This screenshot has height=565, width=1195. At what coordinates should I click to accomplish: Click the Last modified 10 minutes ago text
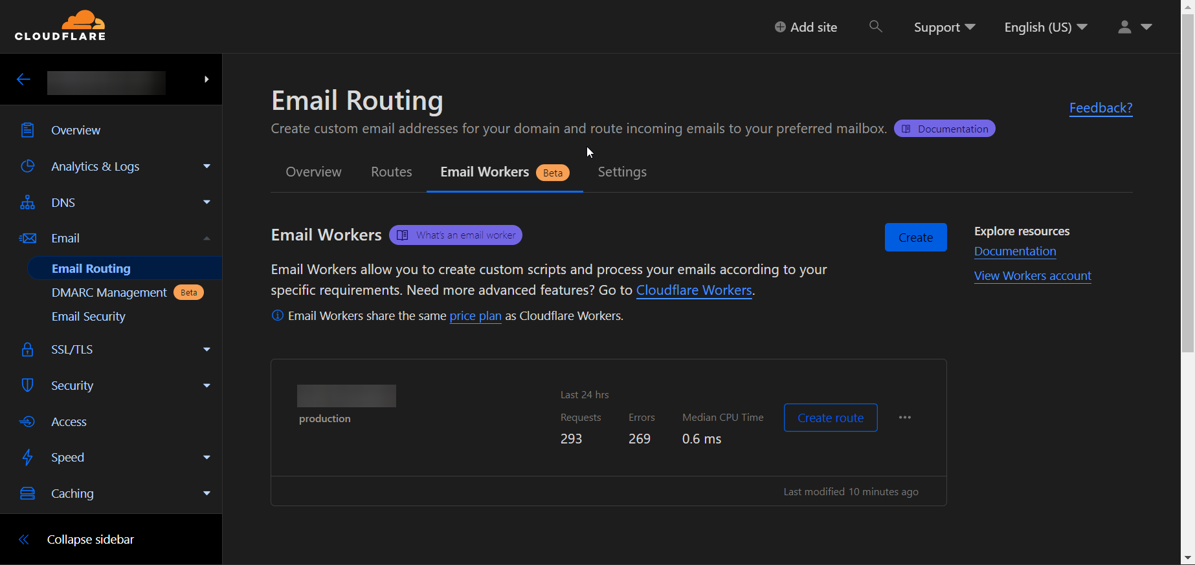[851, 492]
